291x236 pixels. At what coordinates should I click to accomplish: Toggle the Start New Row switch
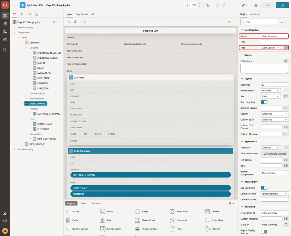(264, 102)
